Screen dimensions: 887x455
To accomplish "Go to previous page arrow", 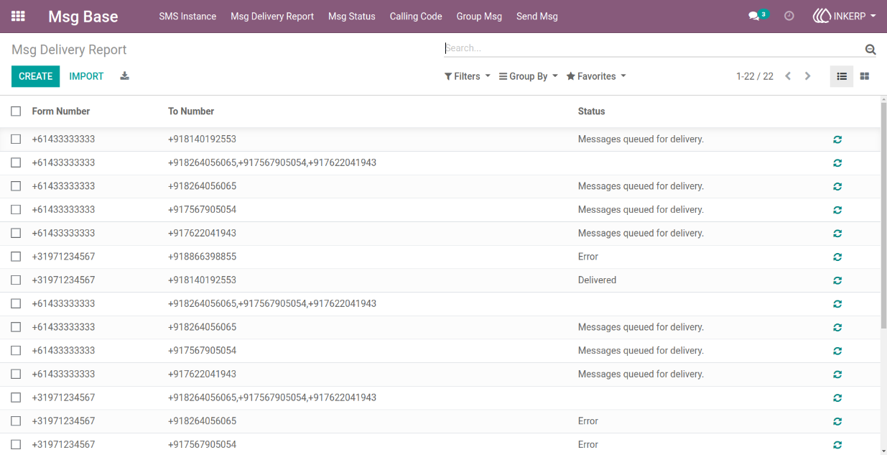I will coord(788,76).
